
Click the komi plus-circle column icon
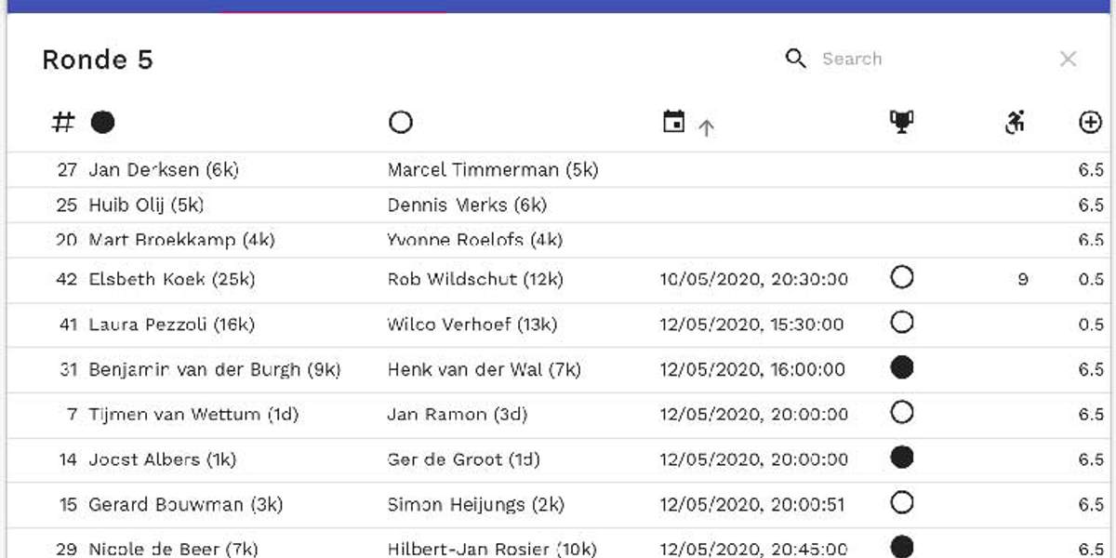pyautogui.click(x=1090, y=122)
